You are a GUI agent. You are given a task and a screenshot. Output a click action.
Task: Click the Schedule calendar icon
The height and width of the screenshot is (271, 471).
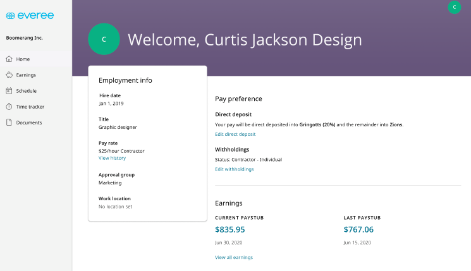(x=9, y=90)
